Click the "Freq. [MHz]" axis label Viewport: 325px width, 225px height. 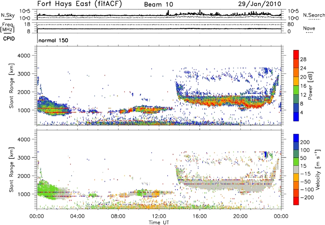7,27
